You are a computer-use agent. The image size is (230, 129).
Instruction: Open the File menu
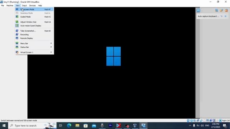(x=3, y=6)
